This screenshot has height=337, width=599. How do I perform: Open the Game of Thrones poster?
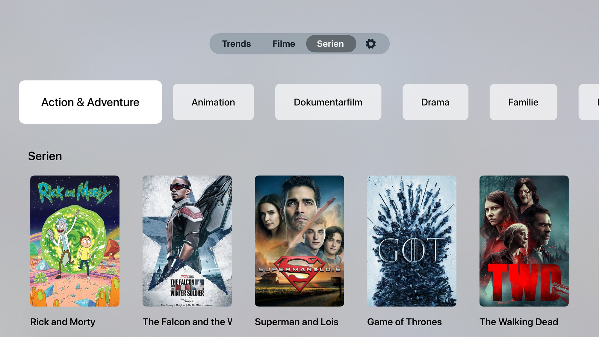(x=412, y=241)
